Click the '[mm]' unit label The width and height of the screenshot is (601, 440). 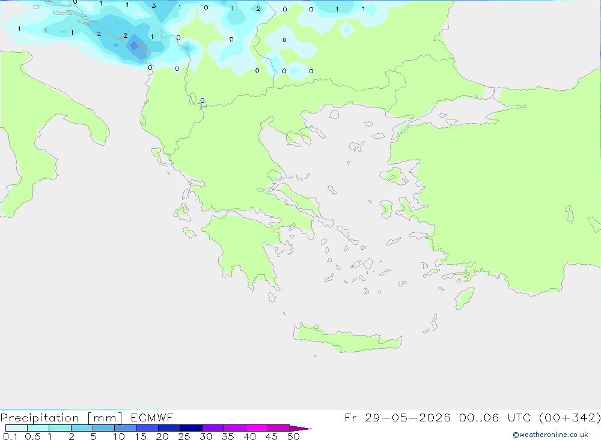[x=105, y=418]
